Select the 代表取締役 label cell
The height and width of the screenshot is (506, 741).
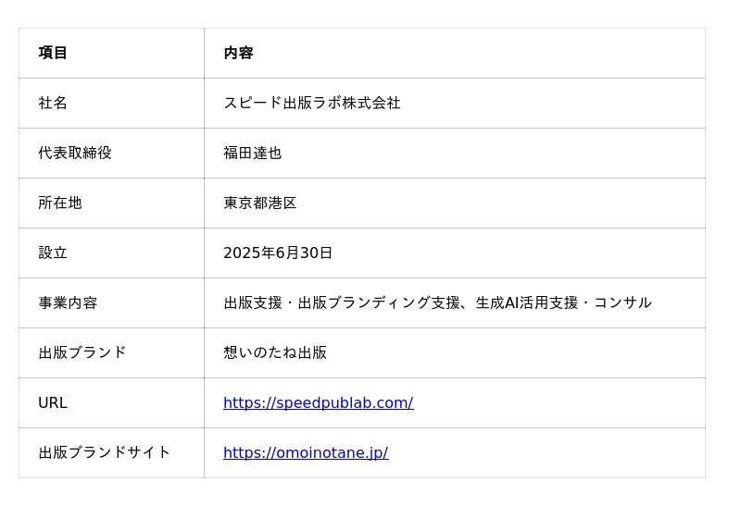coord(75,153)
